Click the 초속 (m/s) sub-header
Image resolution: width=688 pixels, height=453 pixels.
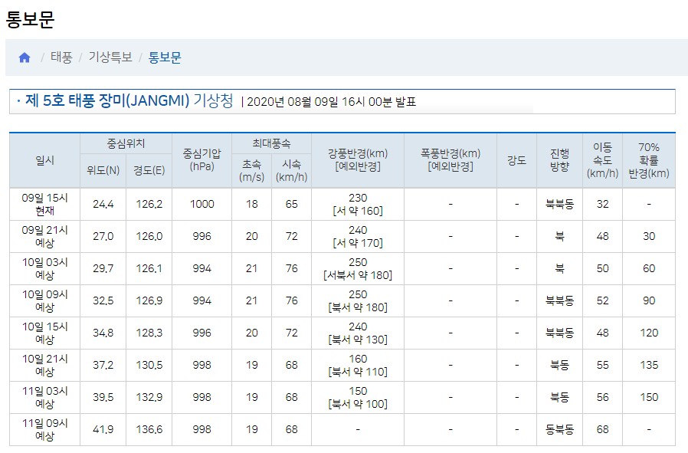pyautogui.click(x=252, y=170)
